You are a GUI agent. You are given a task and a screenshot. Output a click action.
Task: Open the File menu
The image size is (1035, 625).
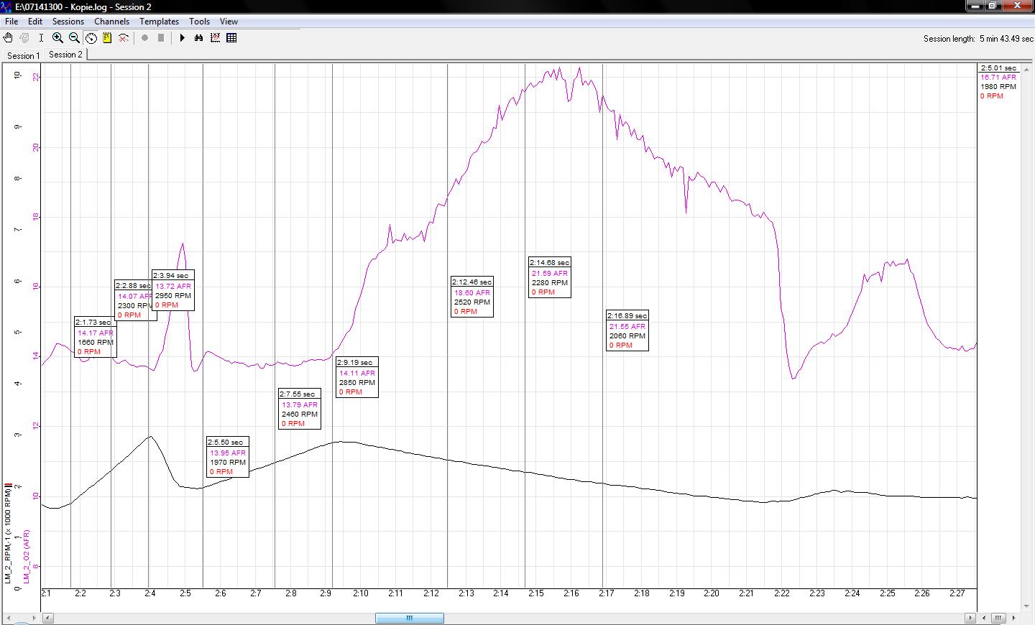11,22
